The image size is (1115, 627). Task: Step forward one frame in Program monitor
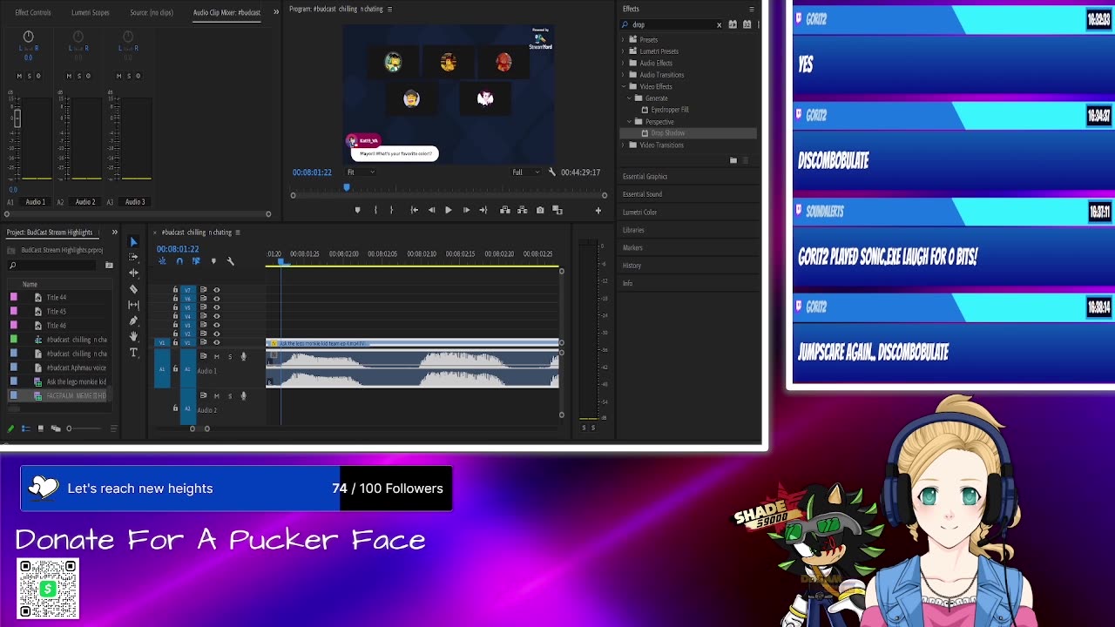tap(466, 210)
